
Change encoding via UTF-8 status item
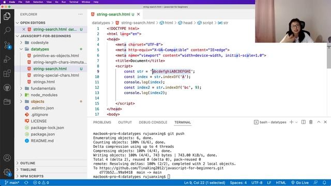tap(257, 182)
